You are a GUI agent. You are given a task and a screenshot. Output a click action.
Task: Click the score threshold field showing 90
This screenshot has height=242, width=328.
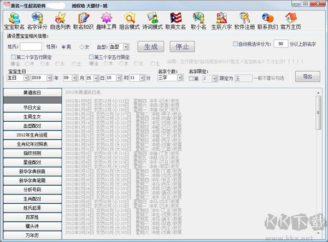click(x=281, y=44)
